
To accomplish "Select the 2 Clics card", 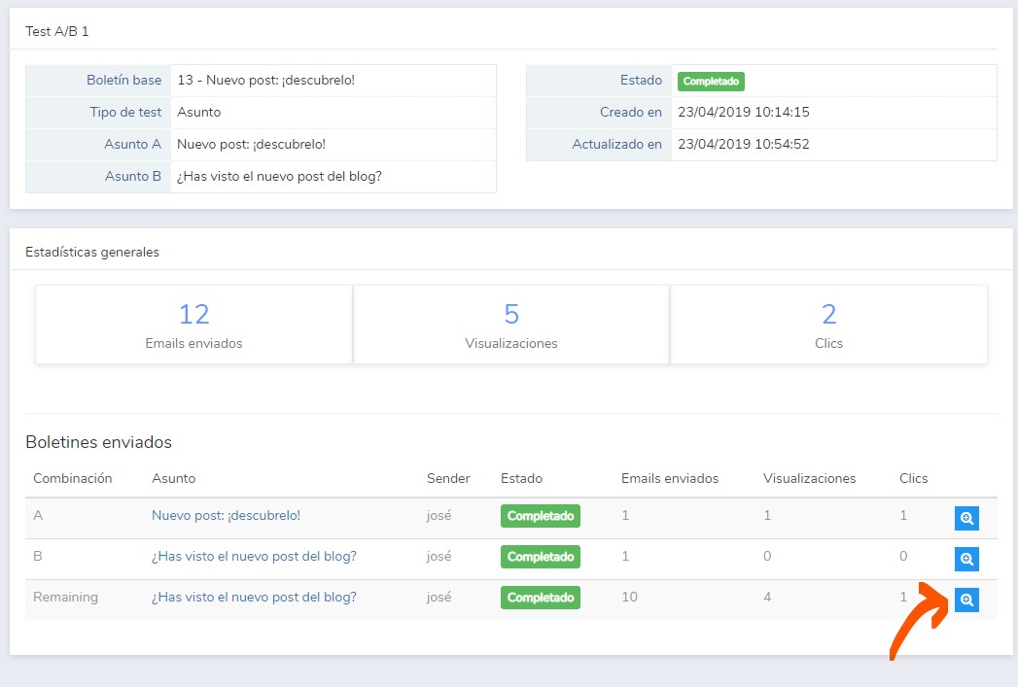I will click(828, 325).
